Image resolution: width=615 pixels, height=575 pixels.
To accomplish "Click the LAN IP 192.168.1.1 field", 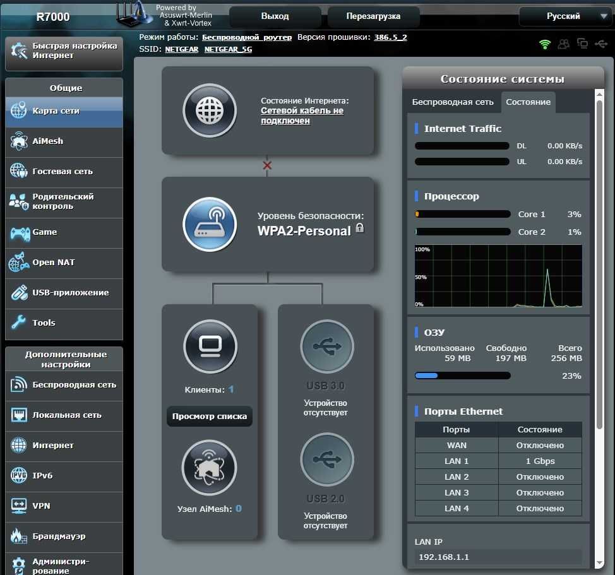I will click(498, 557).
